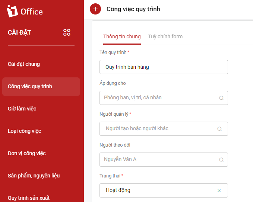Open the Áp dụng cho selection field
Image resolution: width=253 pixels, height=202 pixels.
(x=164, y=98)
